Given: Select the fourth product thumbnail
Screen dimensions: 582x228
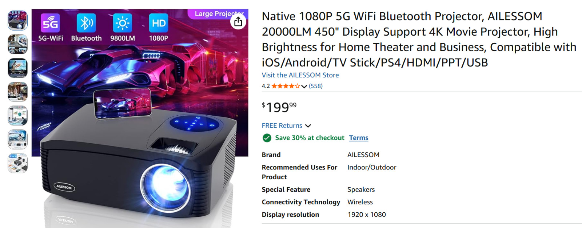Looking at the screenshot, I should 17,92.
